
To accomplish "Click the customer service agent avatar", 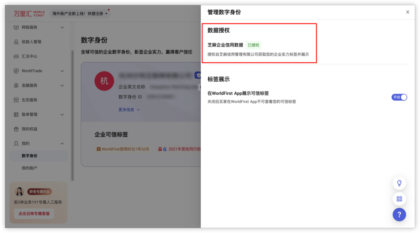I will click(19, 192).
